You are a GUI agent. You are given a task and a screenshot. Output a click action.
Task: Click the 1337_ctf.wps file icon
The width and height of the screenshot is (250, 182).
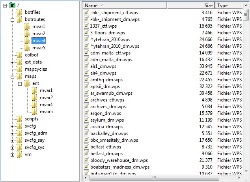point(87,26)
